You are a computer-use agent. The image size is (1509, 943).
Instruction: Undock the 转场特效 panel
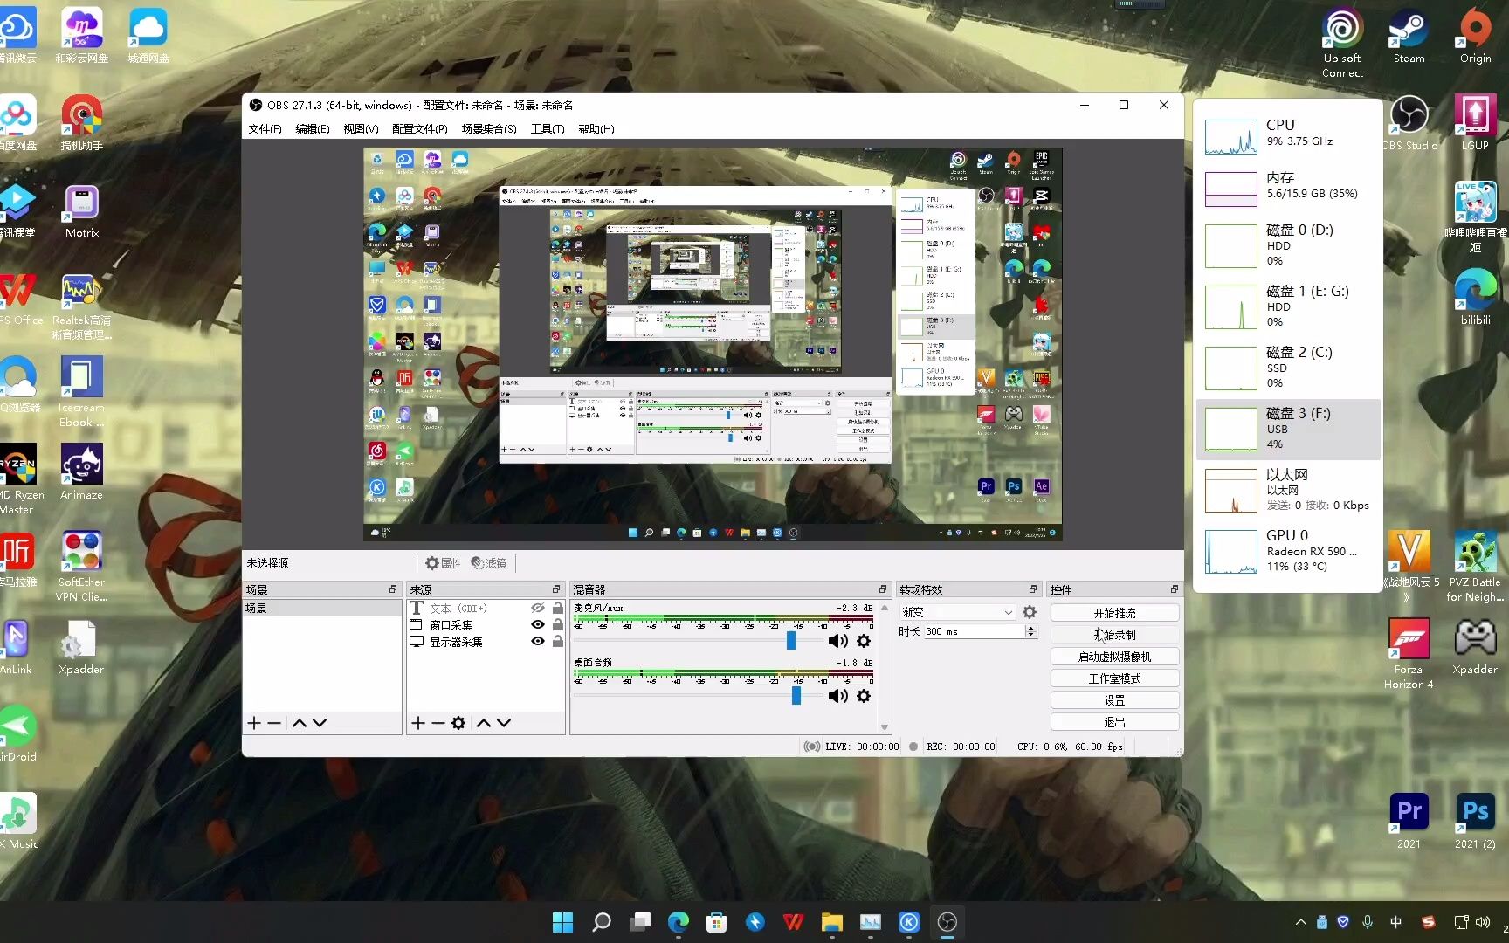tap(1033, 589)
